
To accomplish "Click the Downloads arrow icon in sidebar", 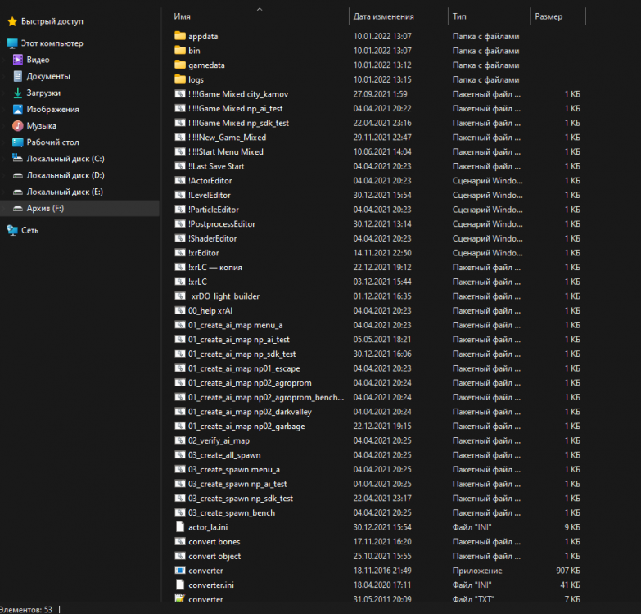I will [18, 93].
